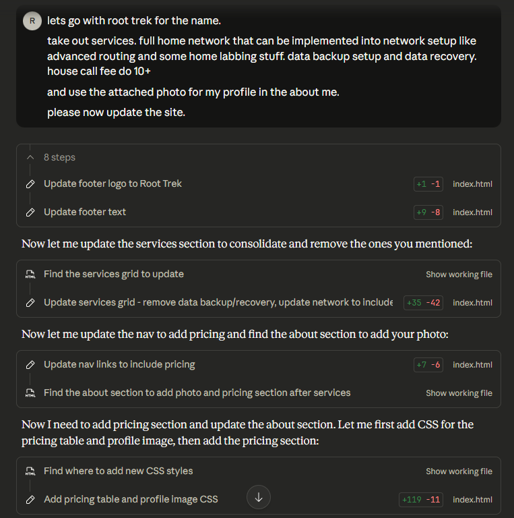Collapse the 8 steps chevron
The height and width of the screenshot is (518, 514).
[x=30, y=157]
